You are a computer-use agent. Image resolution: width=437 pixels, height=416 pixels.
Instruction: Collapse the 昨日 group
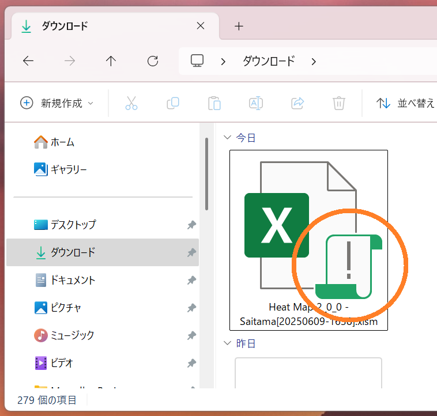pos(227,343)
